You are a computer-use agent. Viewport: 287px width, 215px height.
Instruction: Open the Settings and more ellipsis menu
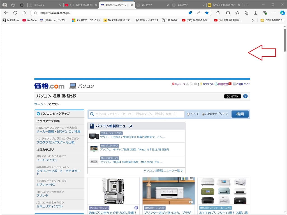tap(274, 13)
